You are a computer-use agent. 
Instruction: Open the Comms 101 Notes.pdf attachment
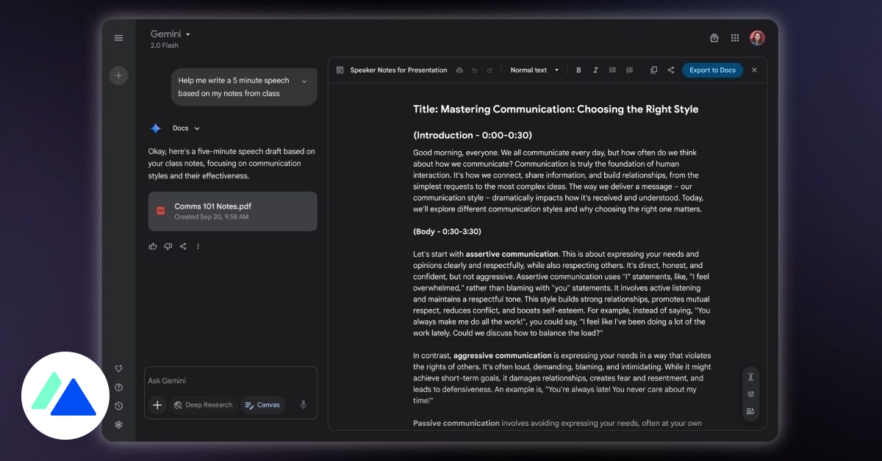[232, 211]
